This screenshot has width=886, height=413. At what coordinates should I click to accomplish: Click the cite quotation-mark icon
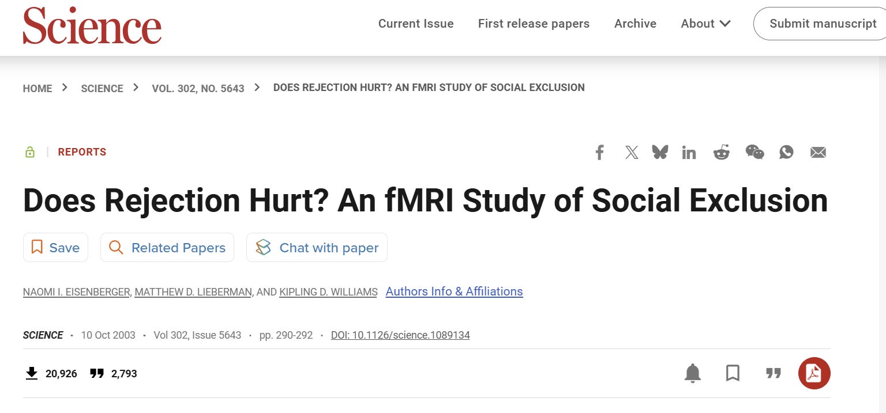[x=774, y=373]
